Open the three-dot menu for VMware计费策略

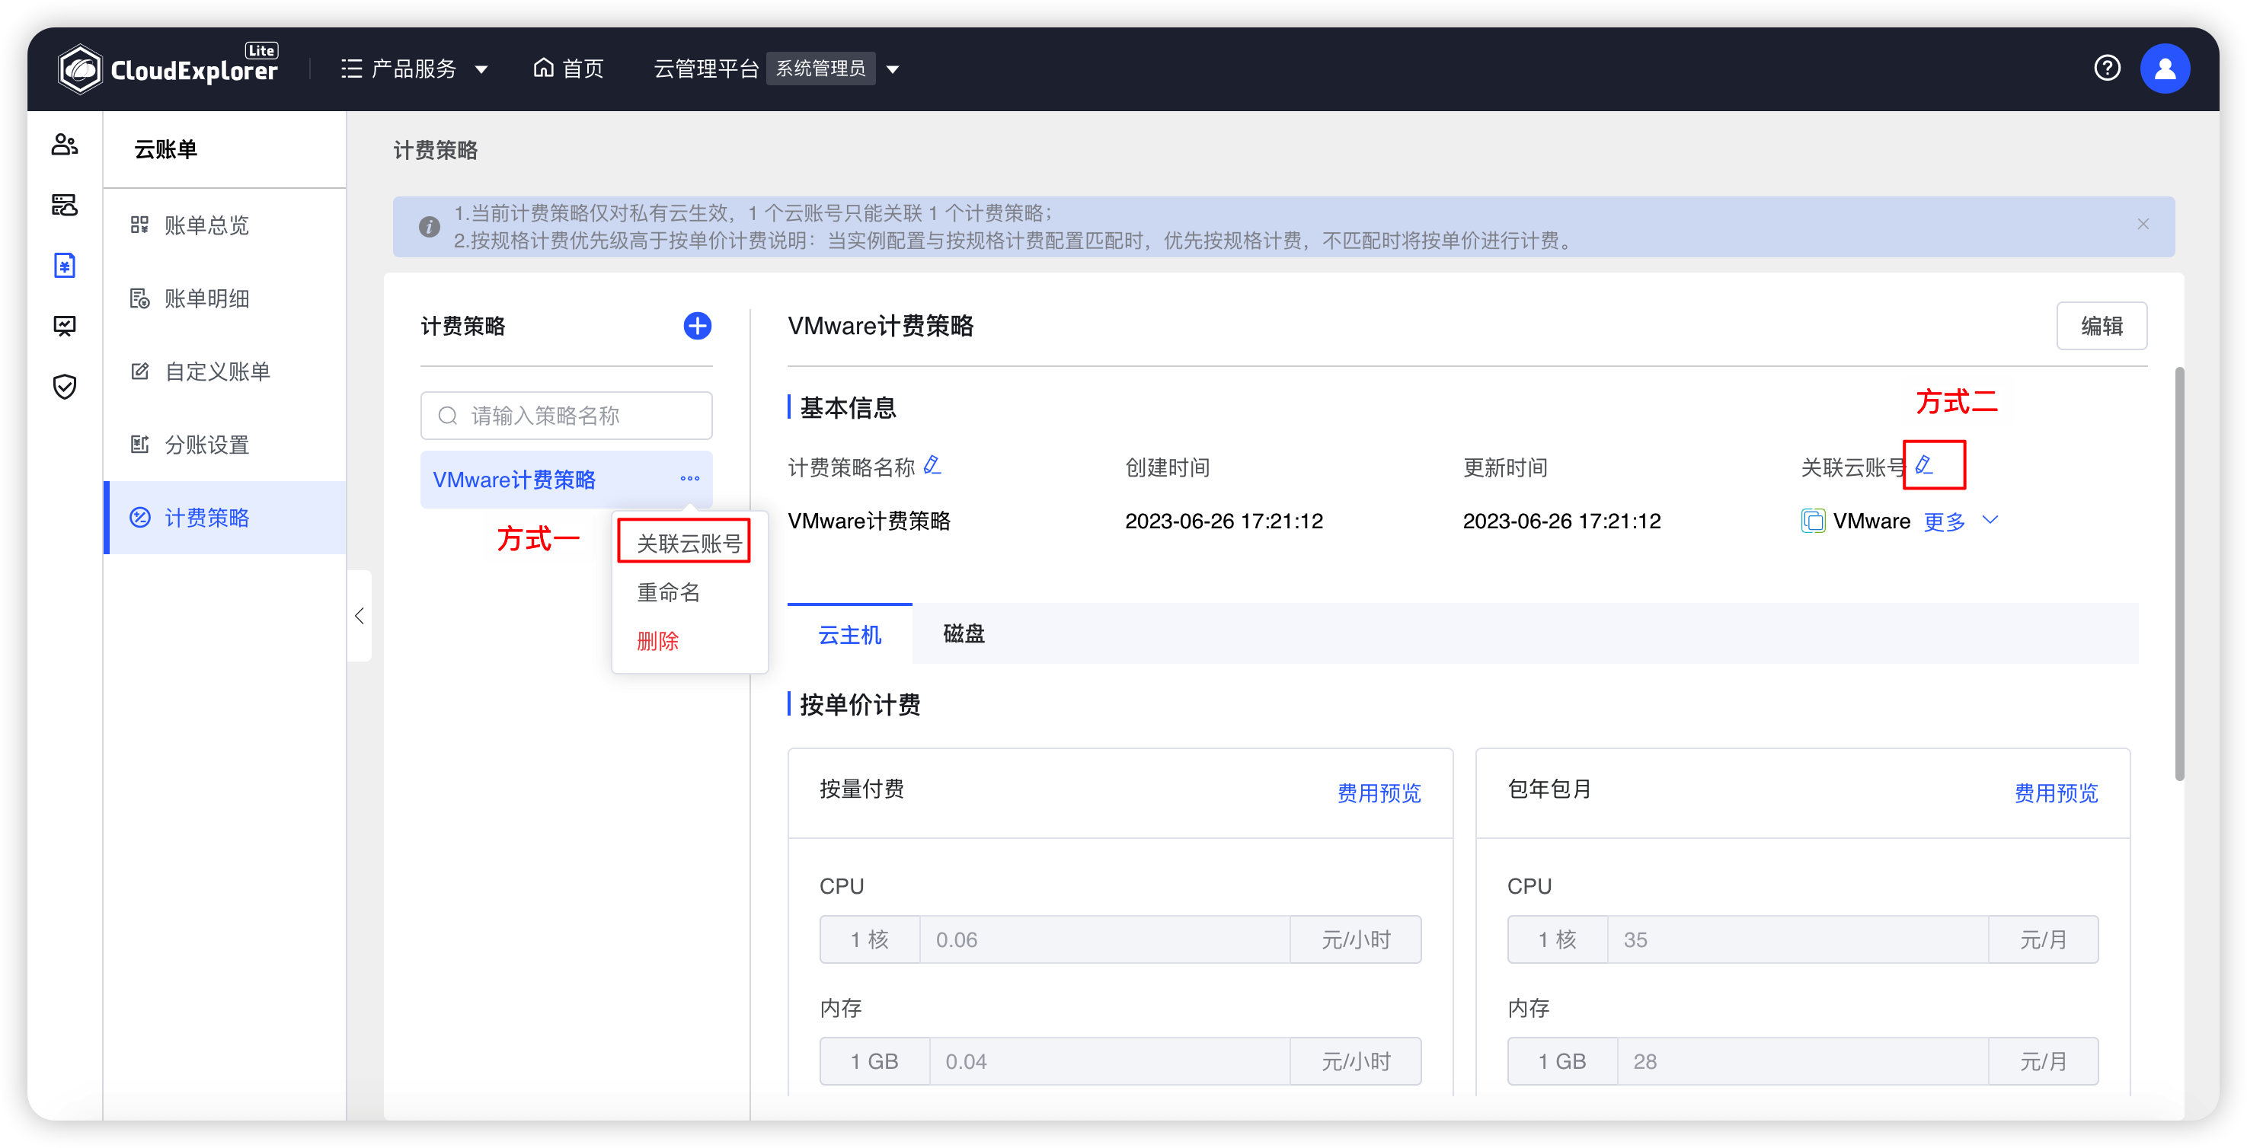click(x=690, y=479)
